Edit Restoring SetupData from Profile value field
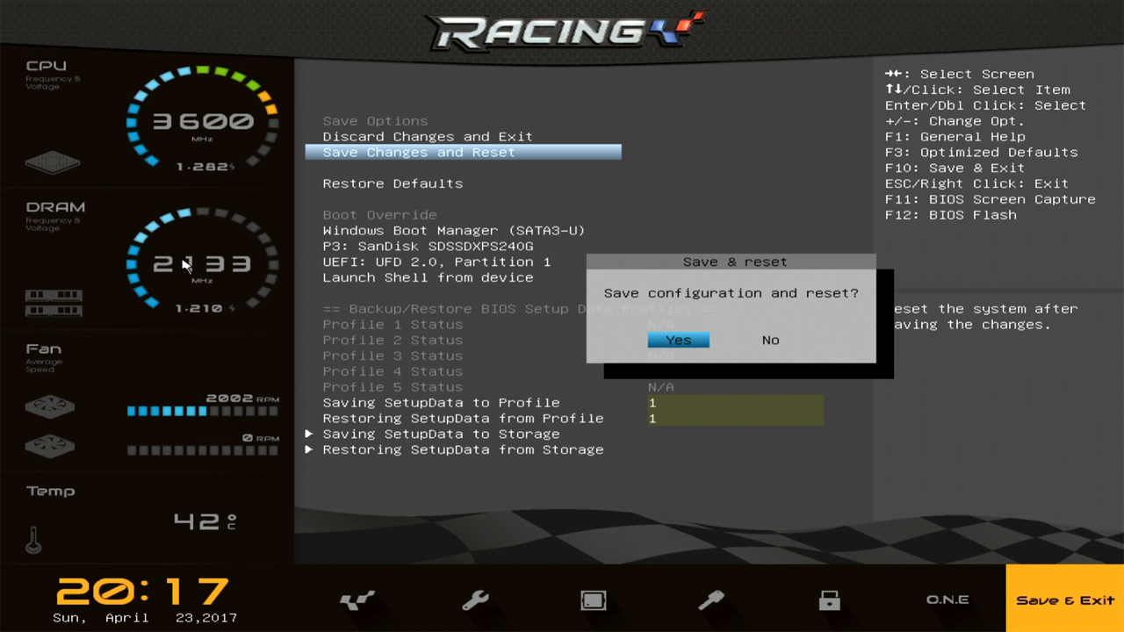The image size is (1124, 632). [735, 419]
